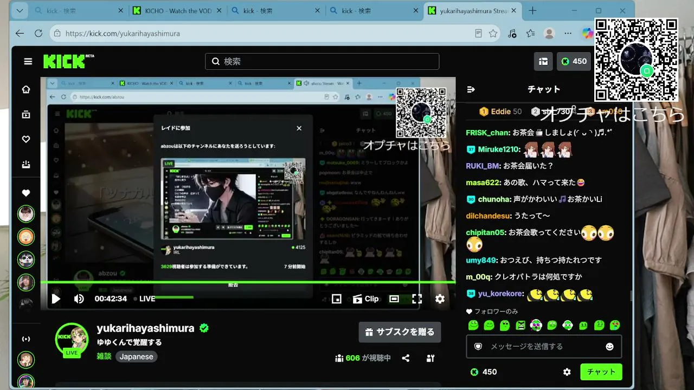Open the stream tools icon beside share
The image size is (694, 390).
(x=430, y=358)
